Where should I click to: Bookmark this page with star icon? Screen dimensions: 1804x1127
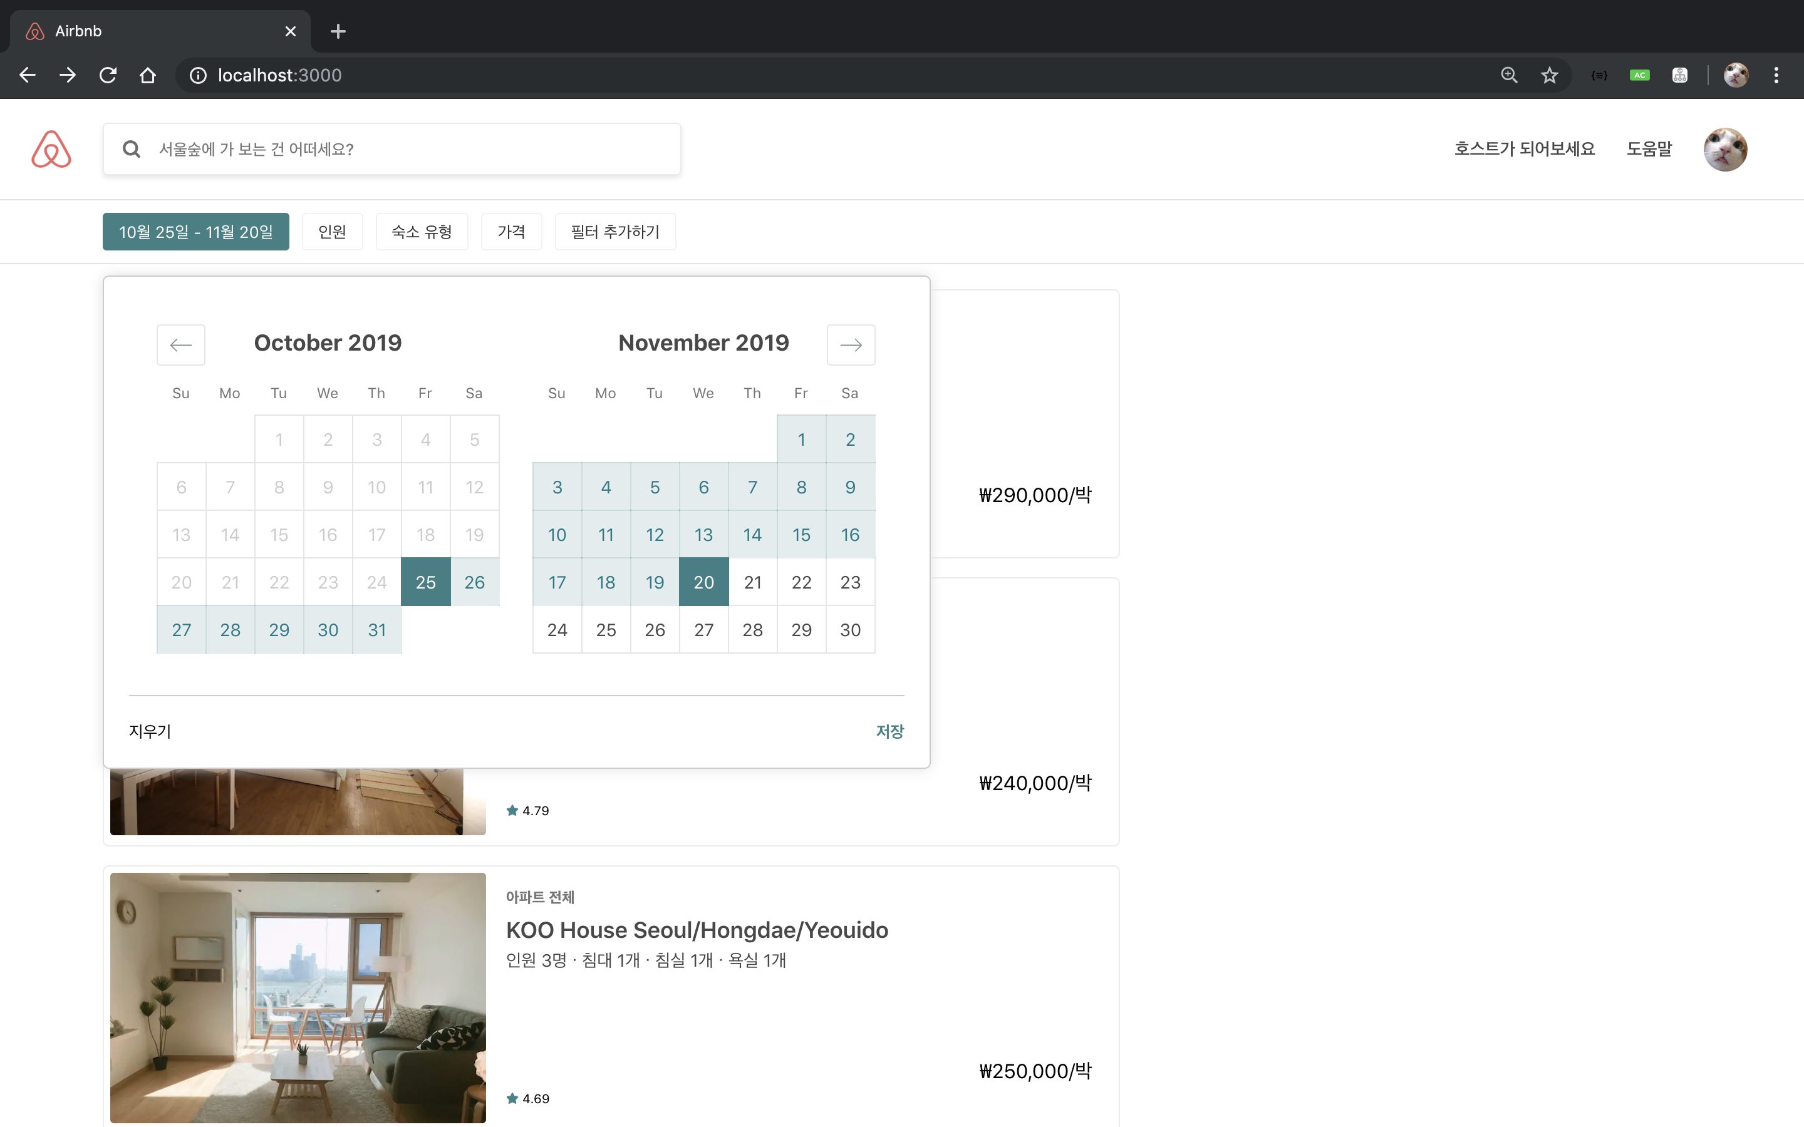pyautogui.click(x=1550, y=75)
